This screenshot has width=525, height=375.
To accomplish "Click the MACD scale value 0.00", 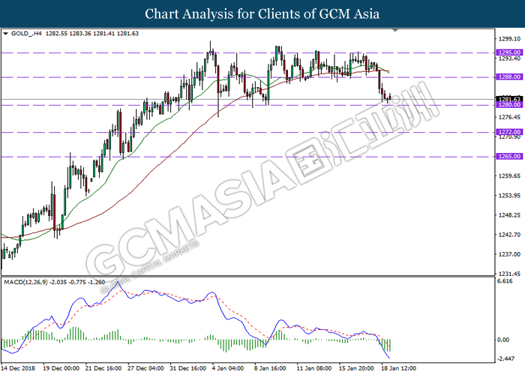I will pos(503,340).
